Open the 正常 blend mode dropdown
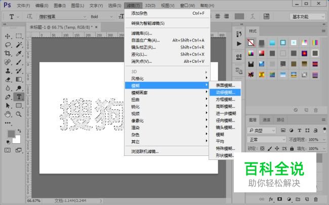The height and width of the screenshot is (205, 329). pos(266,140)
